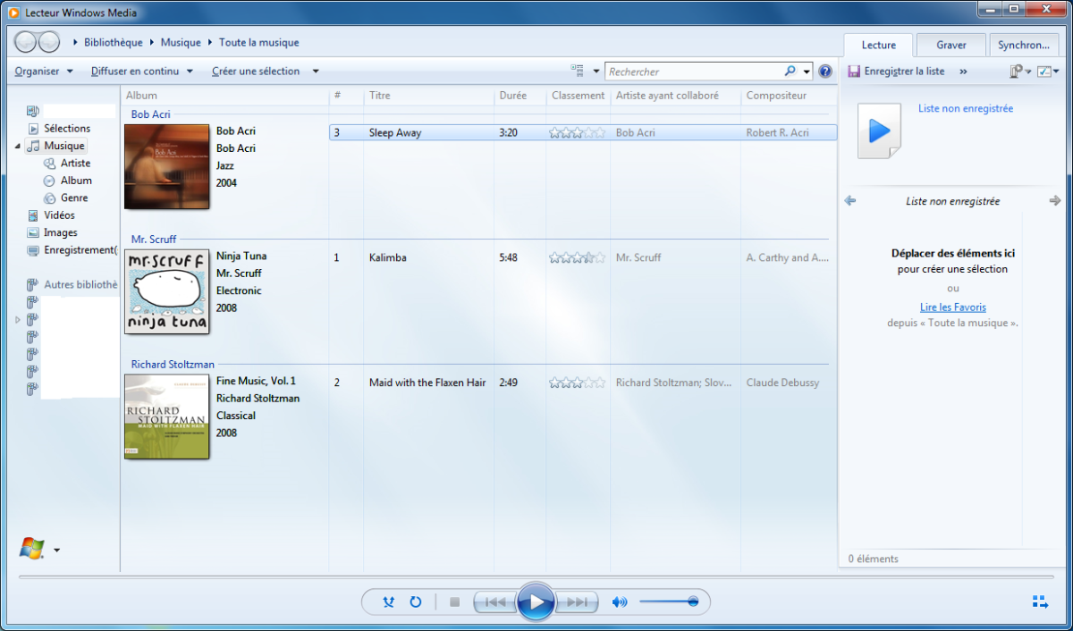The height and width of the screenshot is (631, 1073).
Task: Open the help question mark icon
Action: click(825, 72)
